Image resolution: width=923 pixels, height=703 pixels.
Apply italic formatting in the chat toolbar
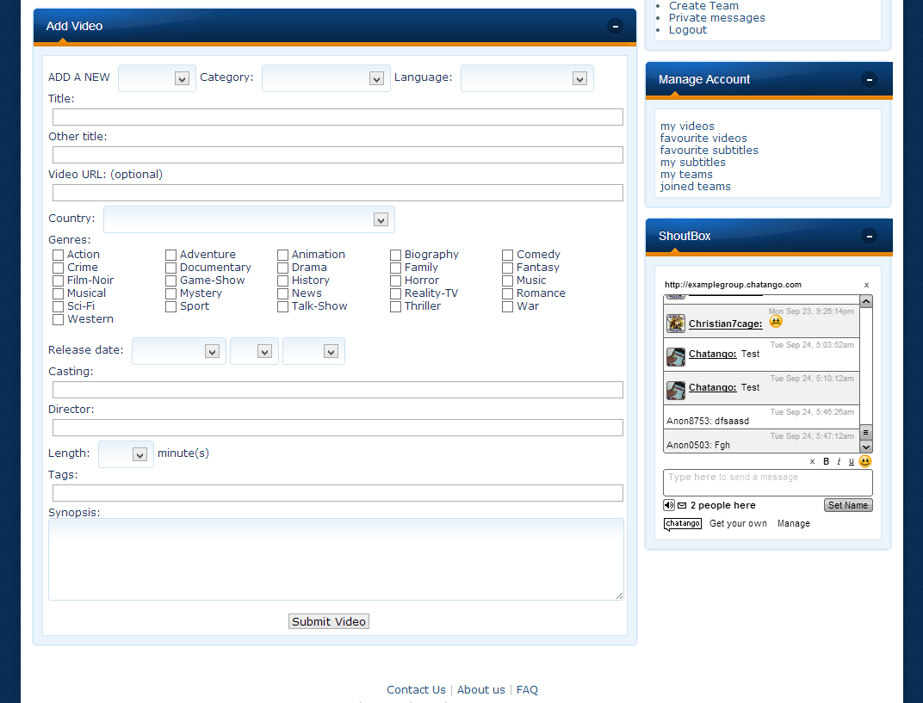click(x=838, y=461)
